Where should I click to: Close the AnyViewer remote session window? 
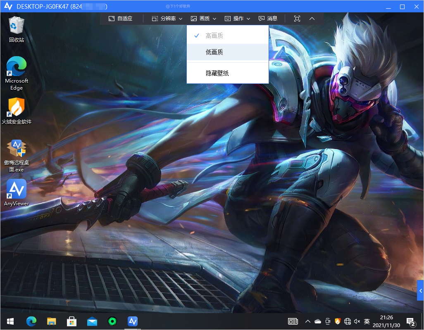(417, 7)
